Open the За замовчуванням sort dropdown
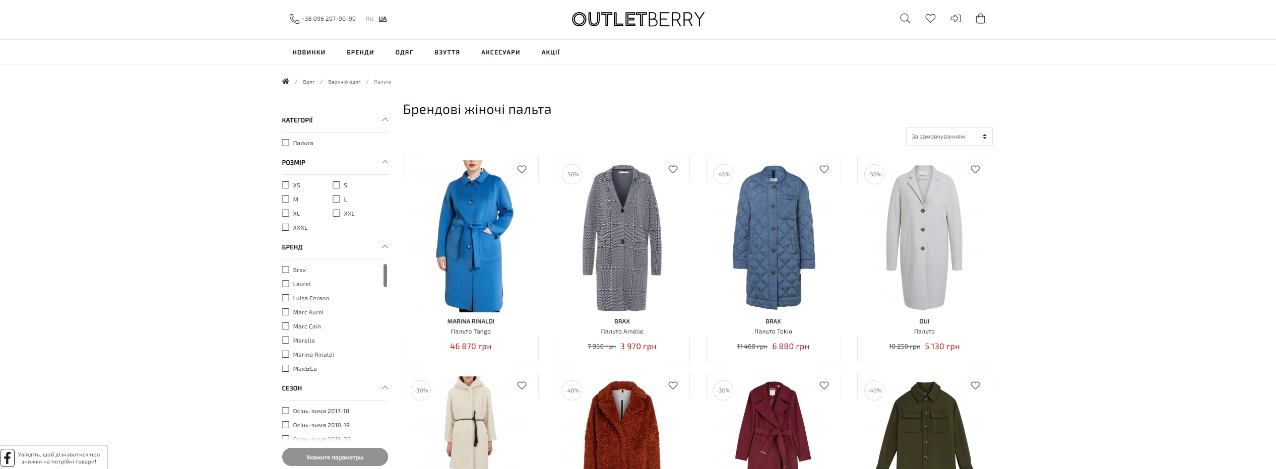 [x=949, y=137]
